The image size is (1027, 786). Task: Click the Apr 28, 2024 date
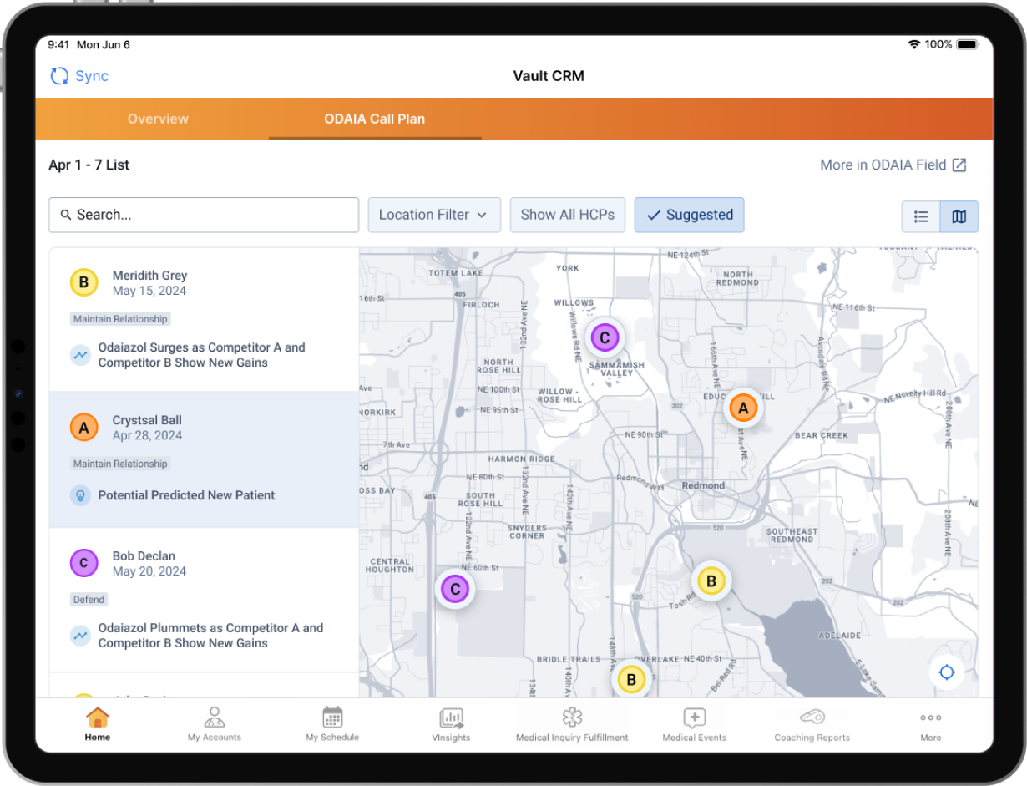[147, 436]
